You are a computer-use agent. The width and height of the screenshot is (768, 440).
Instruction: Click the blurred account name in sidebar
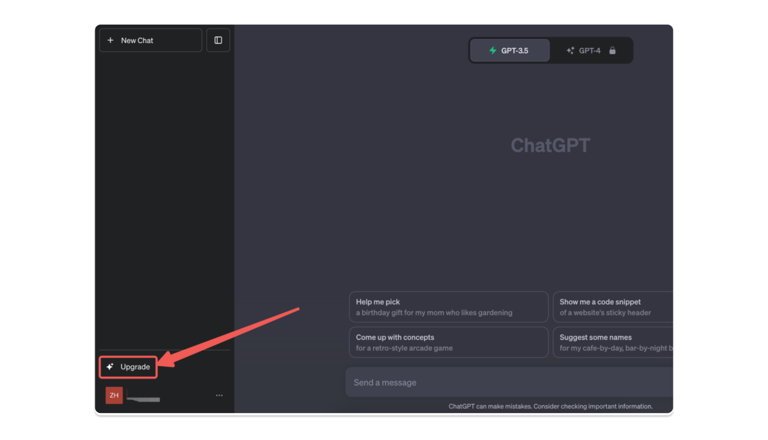[143, 398]
